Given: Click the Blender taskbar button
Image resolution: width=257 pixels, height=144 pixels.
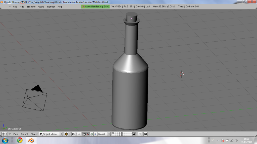Looking at the screenshot, I should [x=31, y=140].
